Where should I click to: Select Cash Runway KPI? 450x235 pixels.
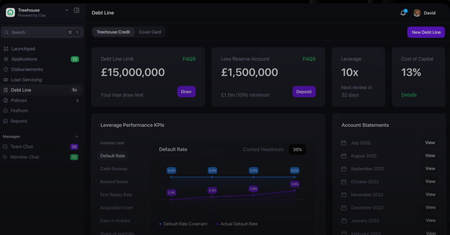click(114, 169)
